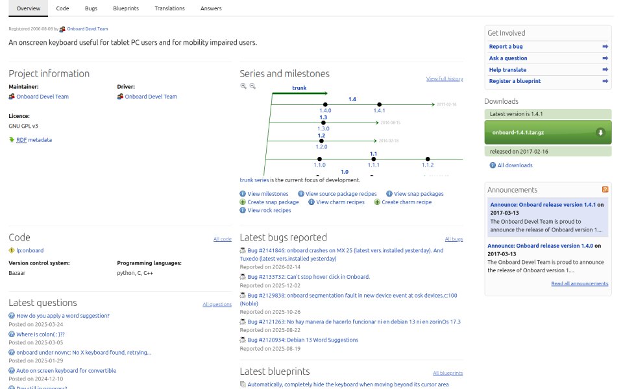Open Read all announcements link
Viewport: 623px width, 389px height.
tap(580, 283)
